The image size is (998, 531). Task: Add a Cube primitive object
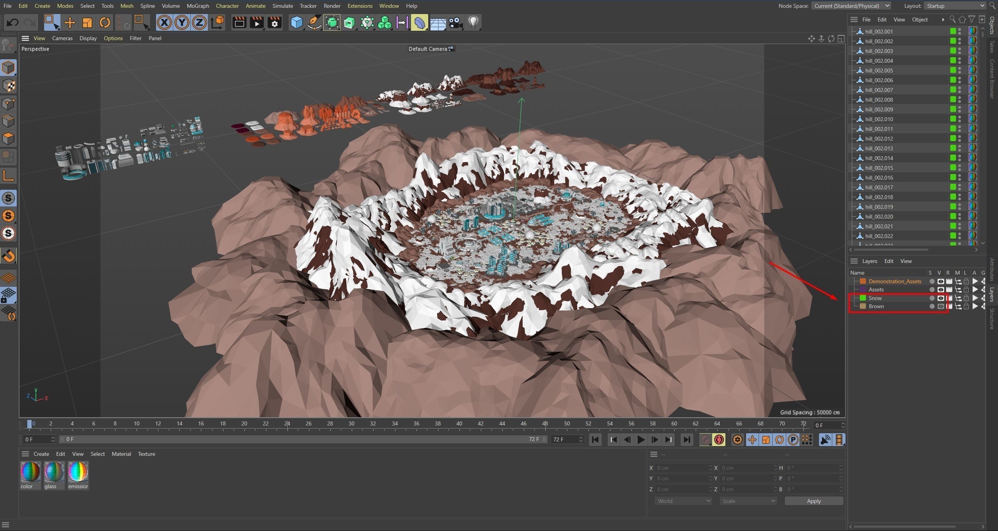[x=297, y=23]
